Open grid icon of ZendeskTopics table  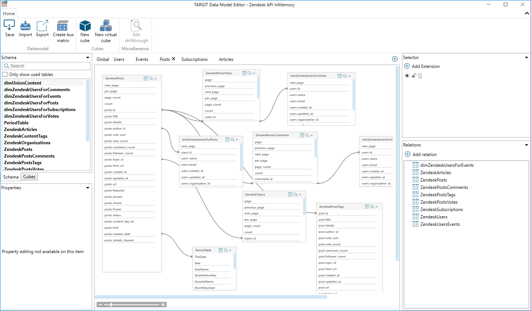pyautogui.click(x=291, y=194)
